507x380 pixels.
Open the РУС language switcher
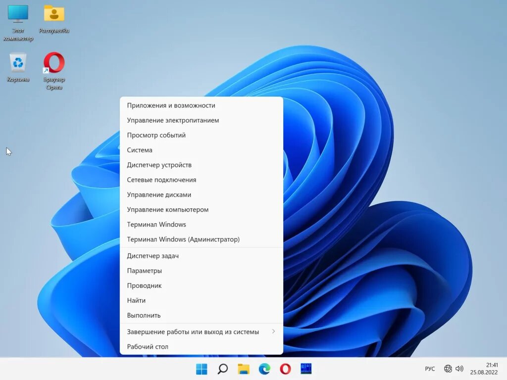click(430, 369)
